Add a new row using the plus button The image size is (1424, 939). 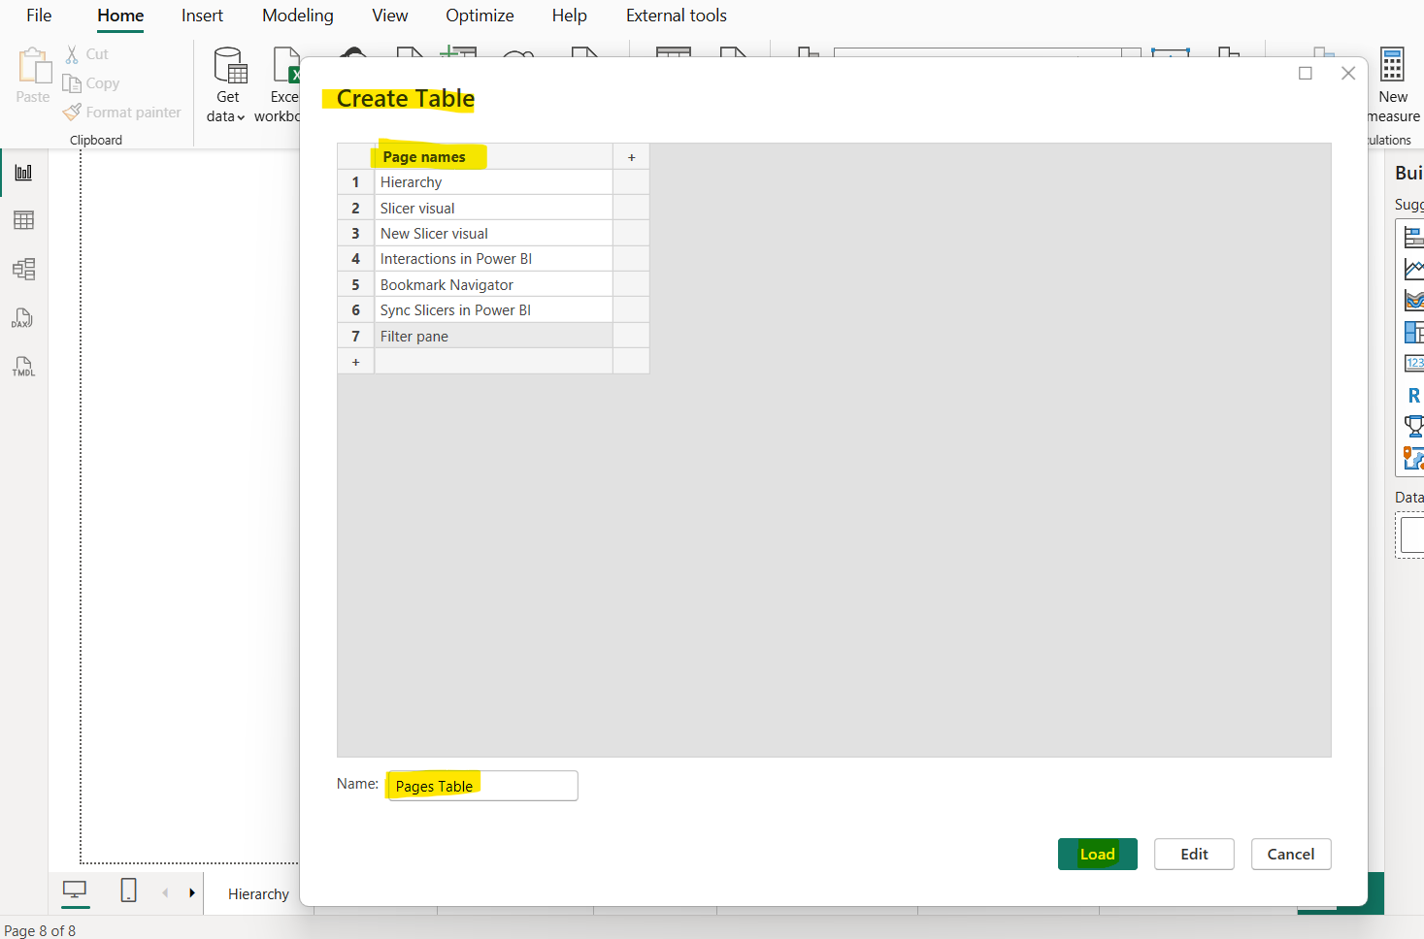(355, 360)
